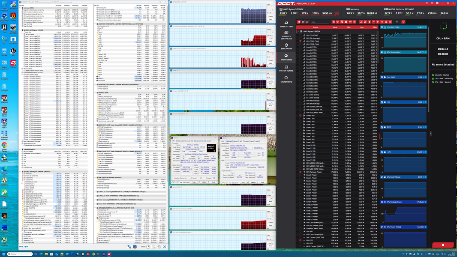Viewport: 457px width, 257px height.
Task: Switch OCCT monitoring to graph-only view icon
Action: 307,22
